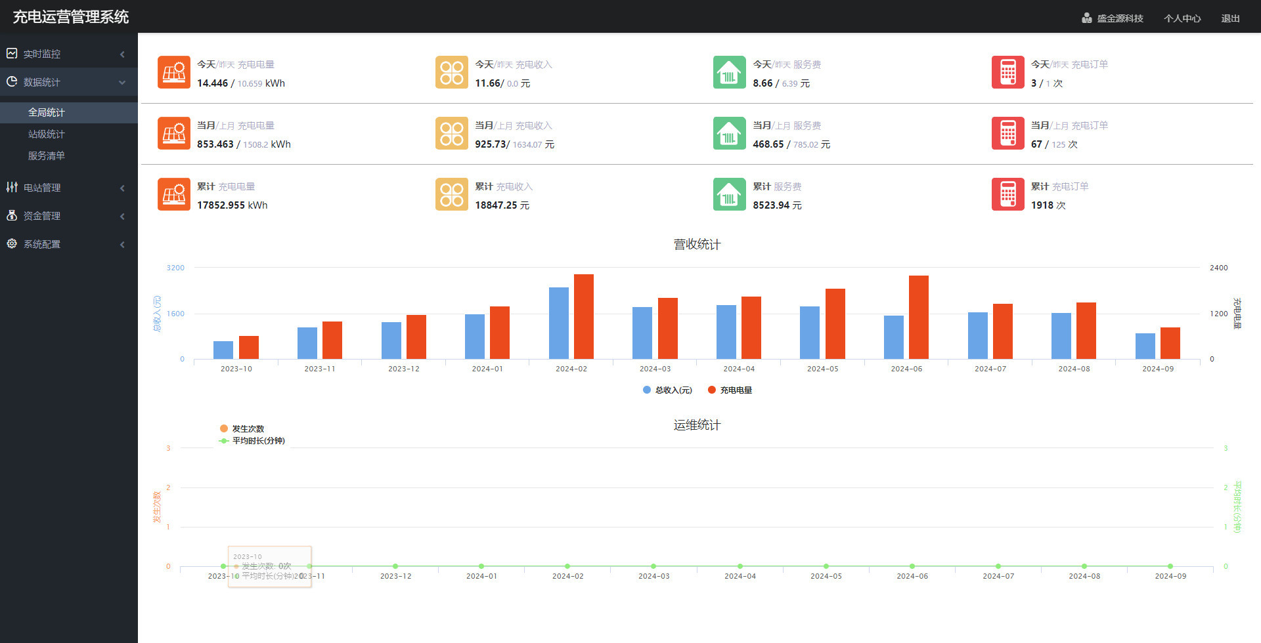
Task: Toggle 总收入(元) series in revenue chart legend
Action: [667, 390]
